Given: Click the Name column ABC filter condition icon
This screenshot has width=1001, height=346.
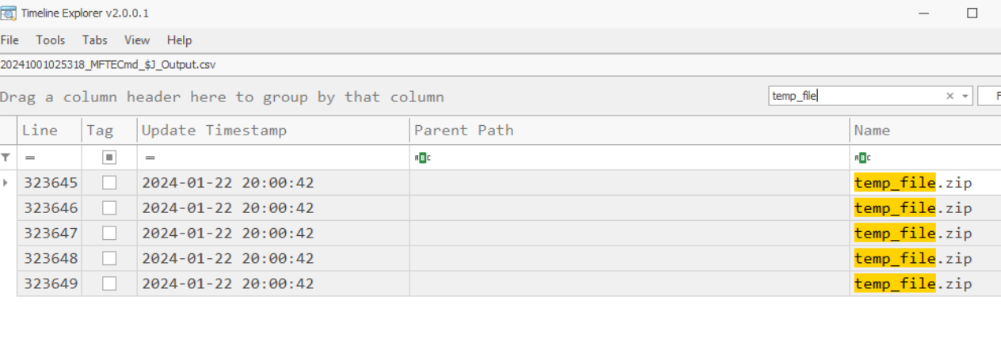Looking at the screenshot, I should [862, 158].
